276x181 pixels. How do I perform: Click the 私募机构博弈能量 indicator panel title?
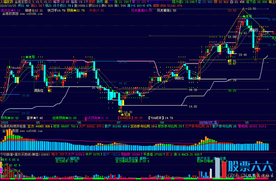[13, 126]
